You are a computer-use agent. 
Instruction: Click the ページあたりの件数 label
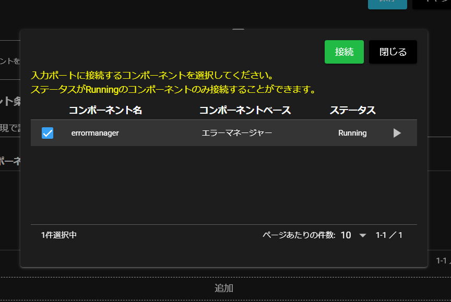pyautogui.click(x=299, y=235)
